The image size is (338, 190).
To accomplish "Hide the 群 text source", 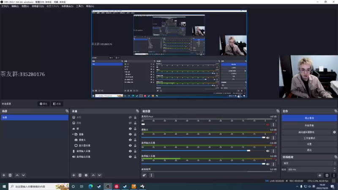I will point(130,129).
